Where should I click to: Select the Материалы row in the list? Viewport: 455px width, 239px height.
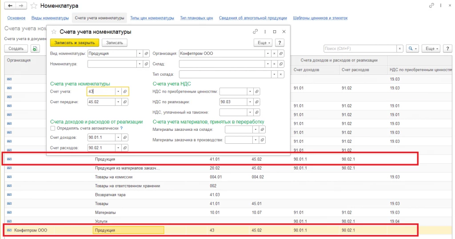[228, 213]
